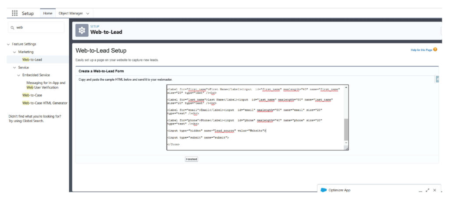This screenshot has width=449, height=199.
Task: Click the Finished button
Action: (x=191, y=159)
